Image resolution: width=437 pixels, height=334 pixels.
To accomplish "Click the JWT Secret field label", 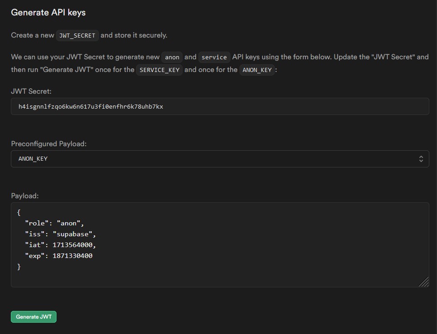I will click(x=31, y=91).
